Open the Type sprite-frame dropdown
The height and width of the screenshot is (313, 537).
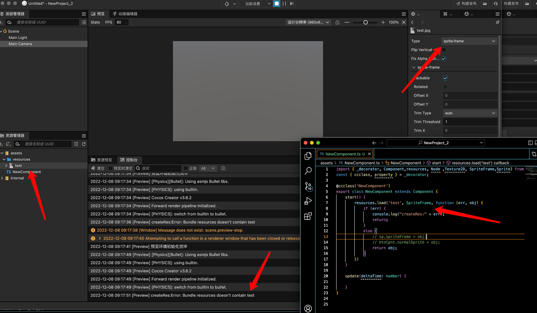(469, 41)
